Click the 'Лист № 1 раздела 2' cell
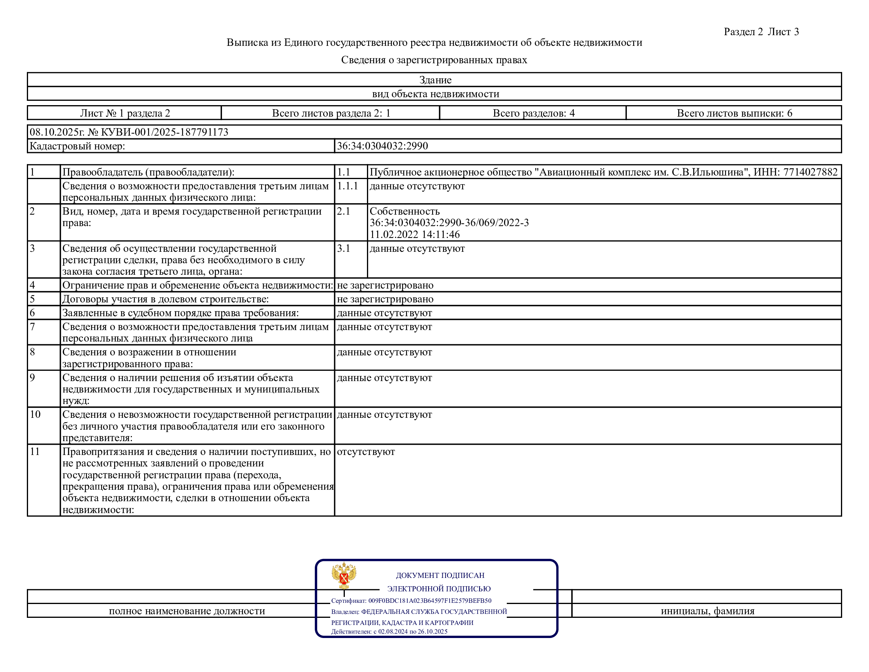Viewport: 869px width, 672px height. [125, 113]
